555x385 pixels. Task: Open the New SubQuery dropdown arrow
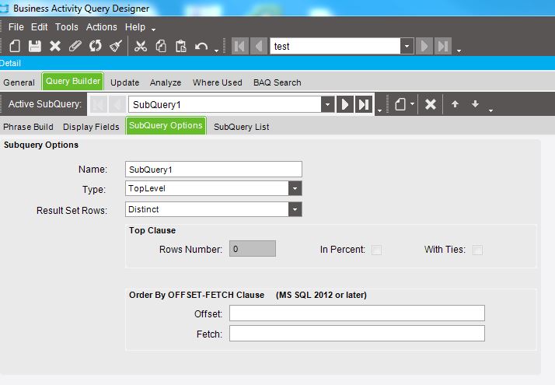pyautogui.click(x=412, y=104)
